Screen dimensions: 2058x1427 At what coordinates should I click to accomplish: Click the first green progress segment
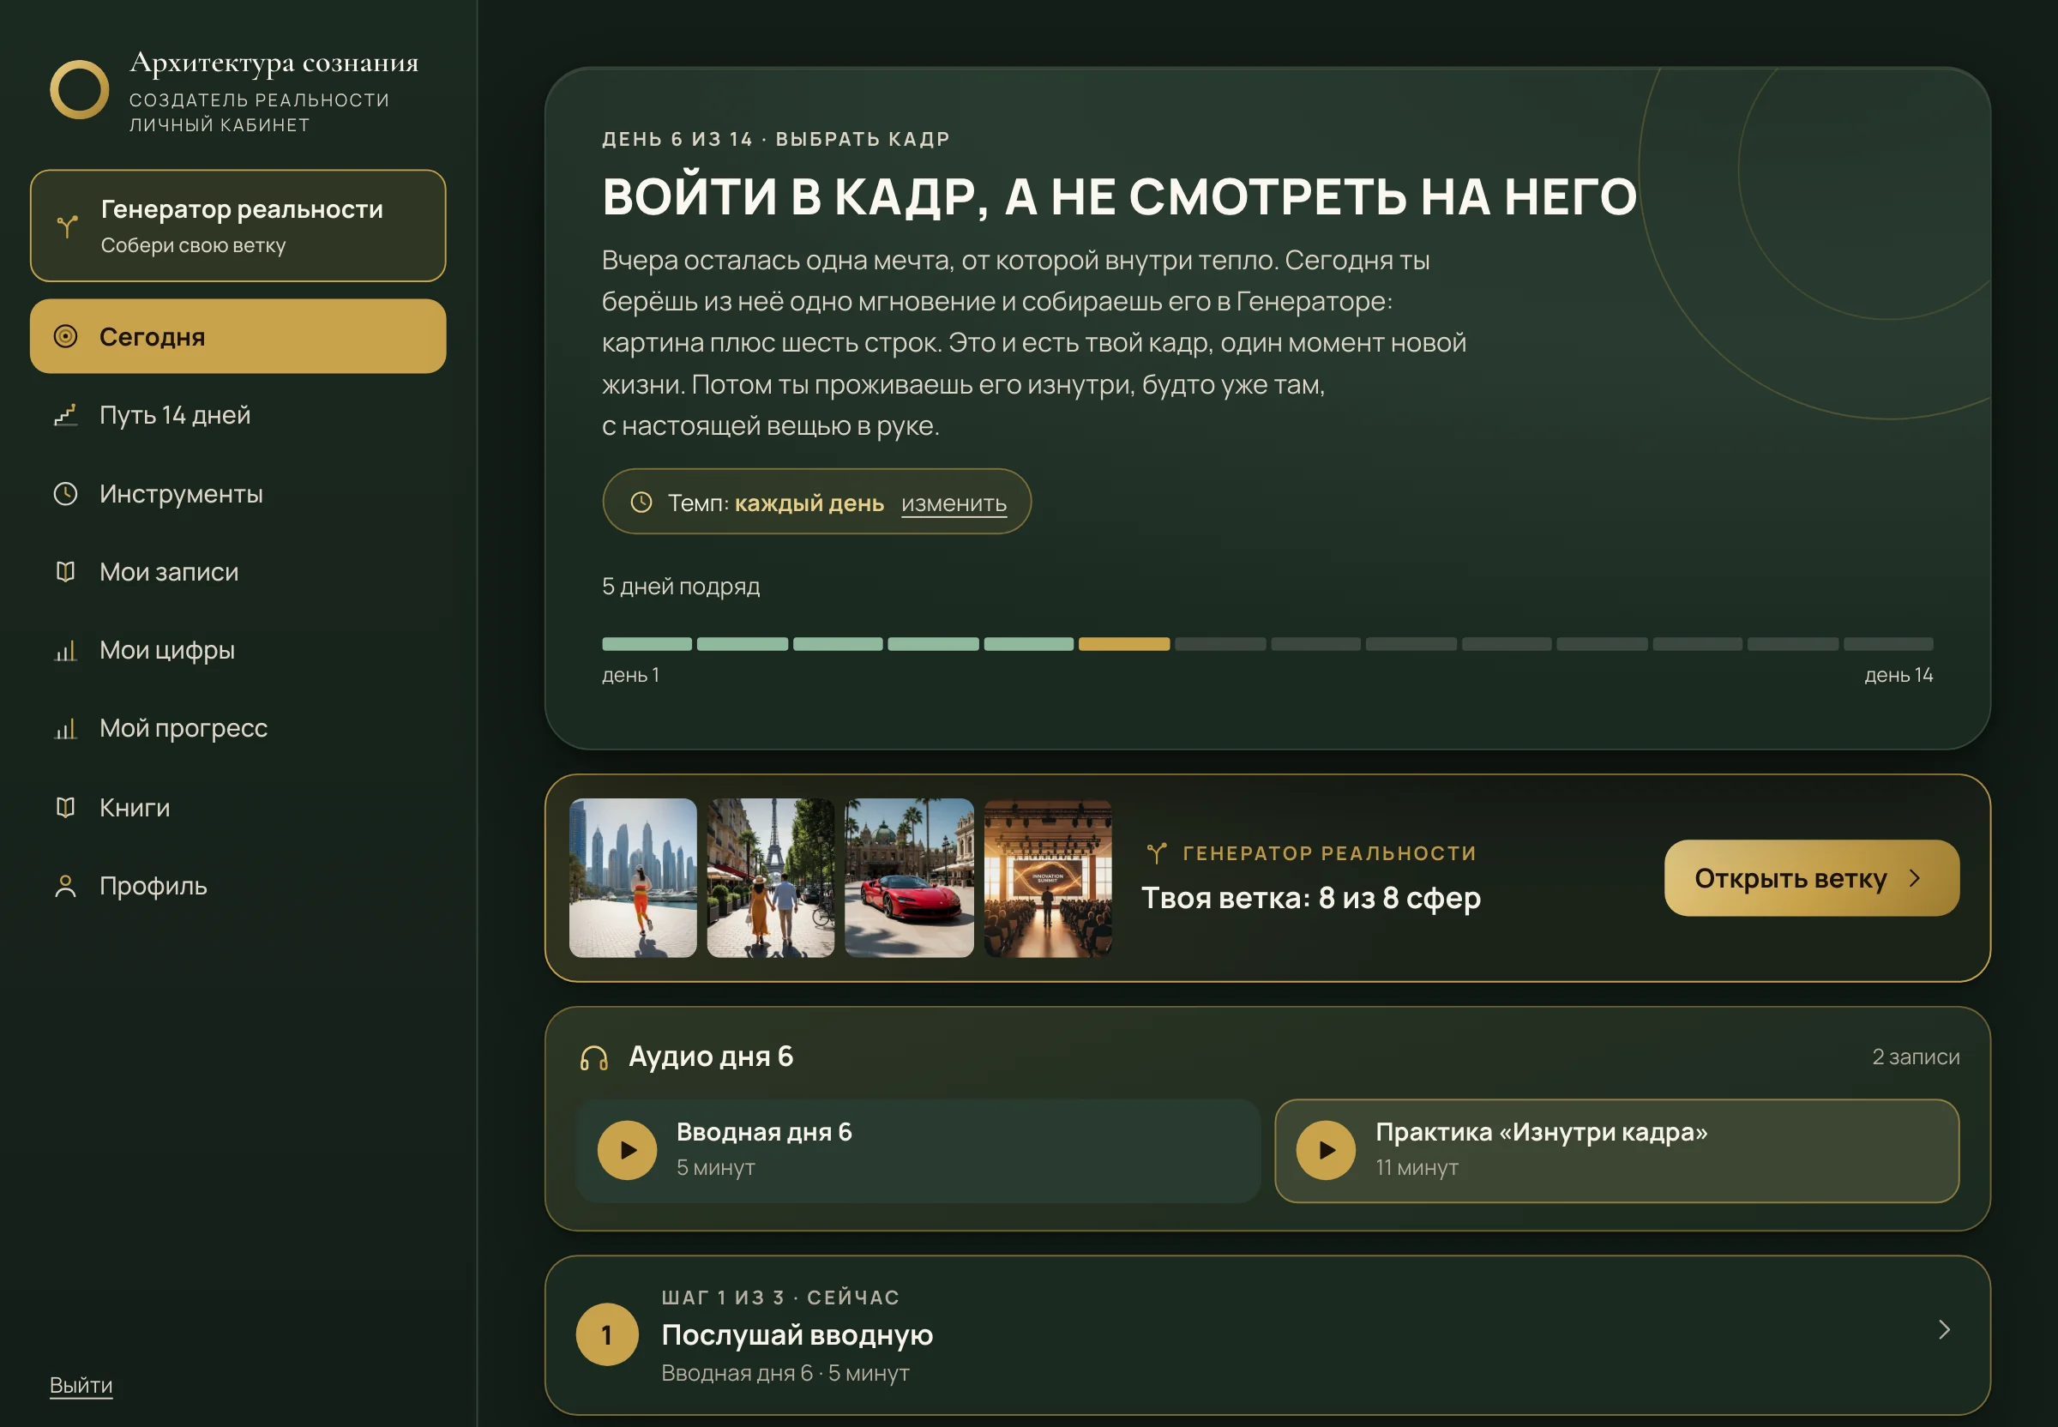[647, 644]
